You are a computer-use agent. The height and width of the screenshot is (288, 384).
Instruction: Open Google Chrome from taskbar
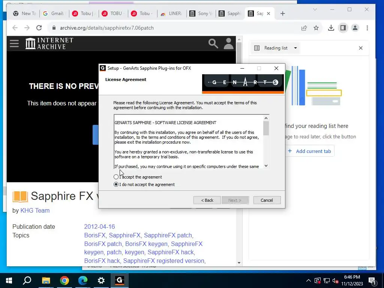point(64,280)
